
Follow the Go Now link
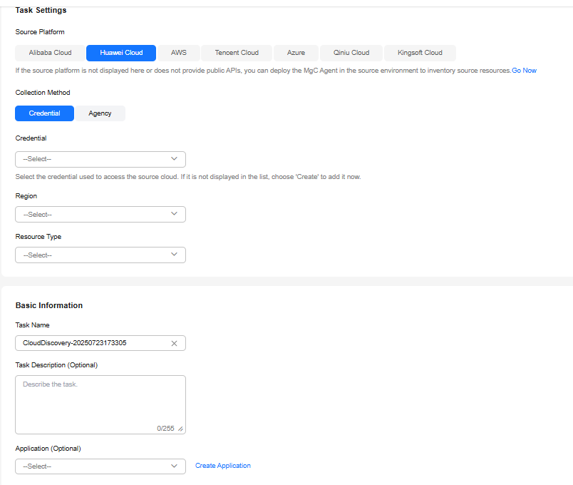[x=524, y=70]
